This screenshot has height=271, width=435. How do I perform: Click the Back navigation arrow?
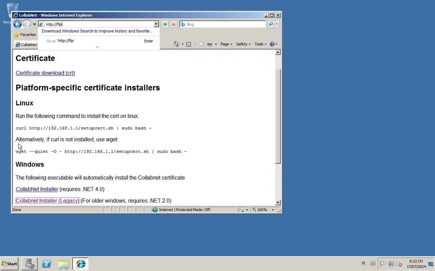[17, 24]
